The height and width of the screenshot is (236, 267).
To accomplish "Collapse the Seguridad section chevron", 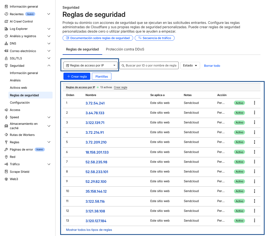I will pos(49,66).
